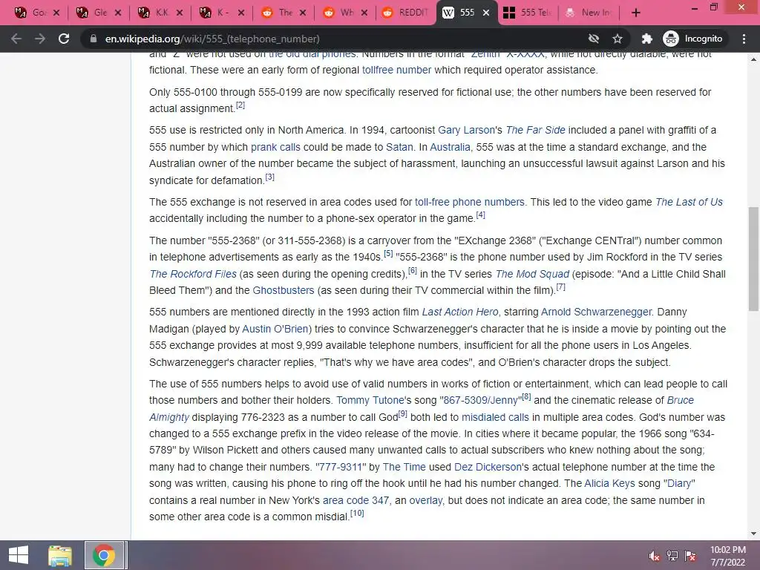
Task: Open the 'Dez Dickerson' link
Action: point(488,468)
